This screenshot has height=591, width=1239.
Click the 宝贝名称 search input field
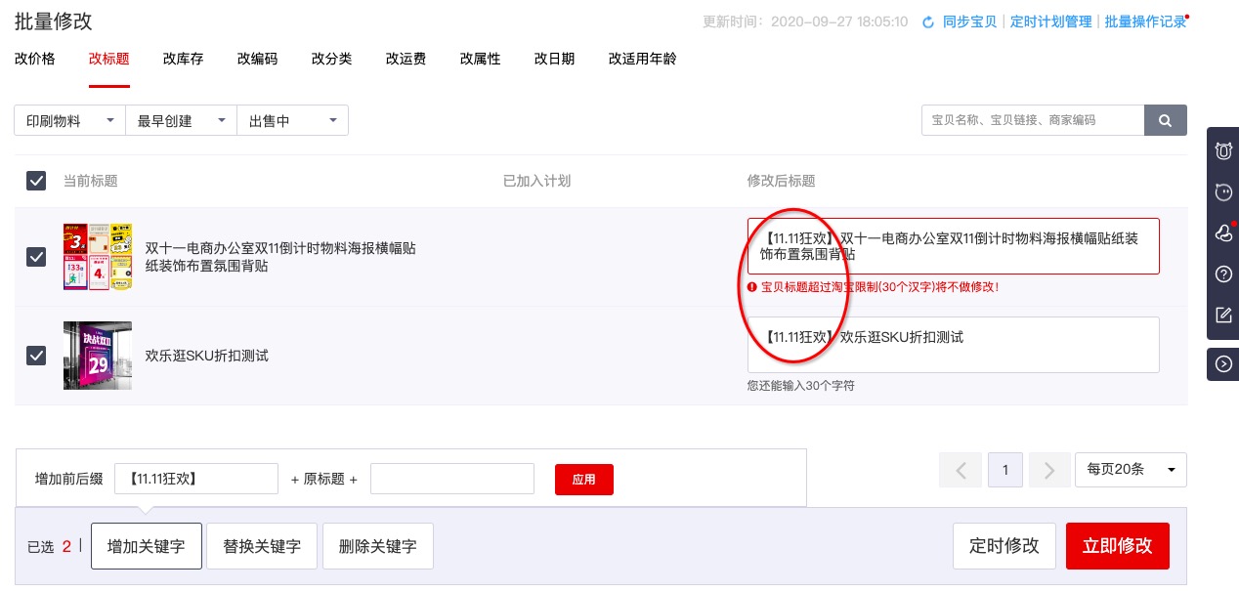[1032, 120]
